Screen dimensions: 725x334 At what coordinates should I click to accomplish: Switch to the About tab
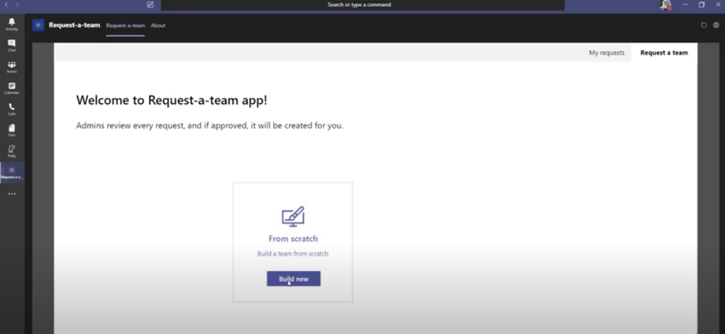pyautogui.click(x=158, y=26)
